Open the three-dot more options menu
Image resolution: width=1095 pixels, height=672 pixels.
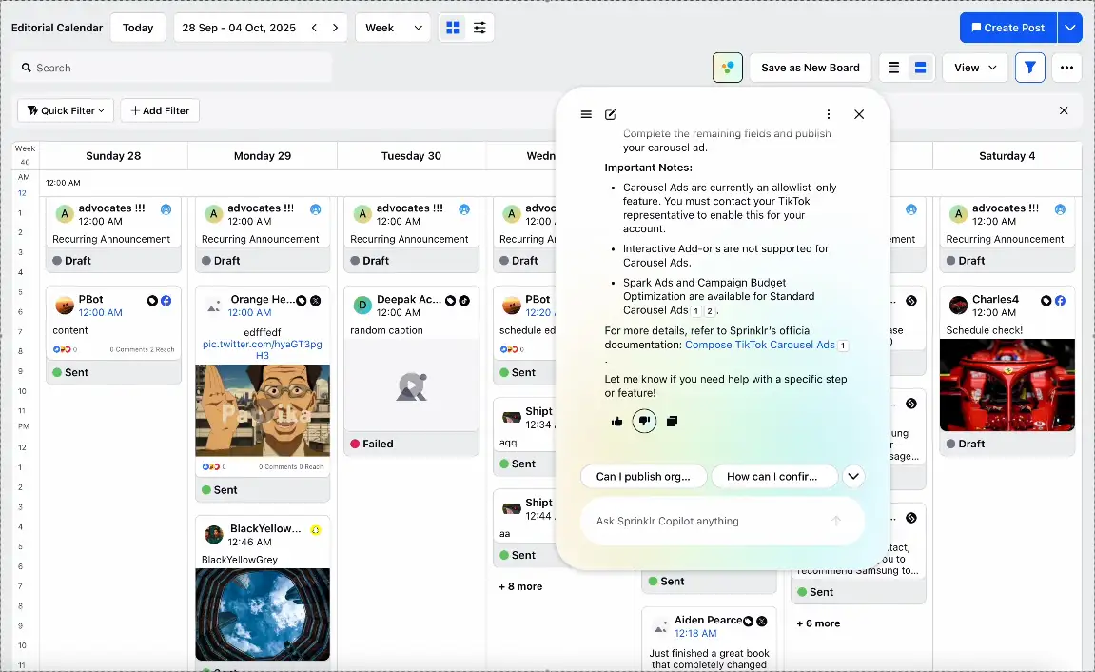click(1066, 68)
